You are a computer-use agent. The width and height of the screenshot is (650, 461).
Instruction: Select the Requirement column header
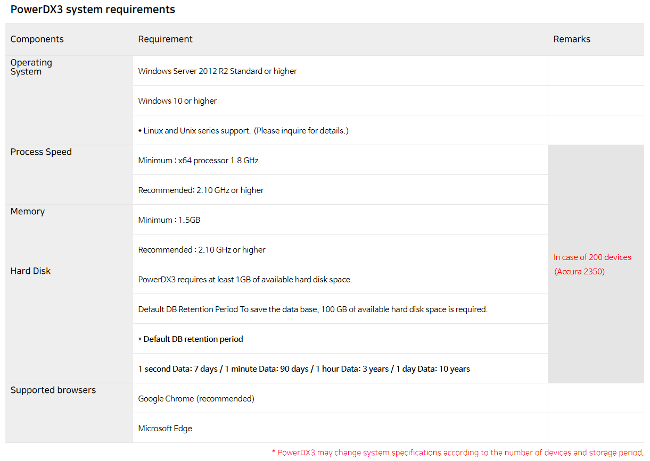[x=165, y=39]
